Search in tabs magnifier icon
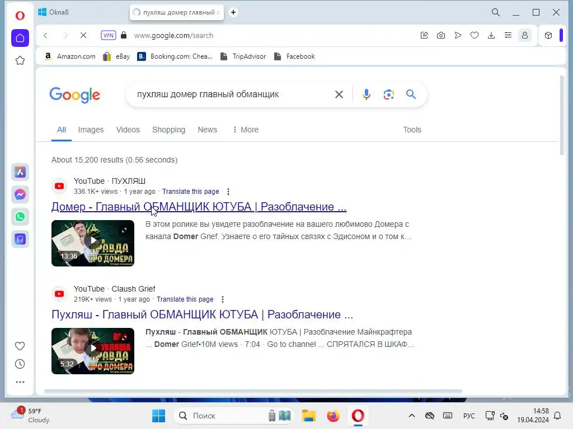 (x=496, y=12)
